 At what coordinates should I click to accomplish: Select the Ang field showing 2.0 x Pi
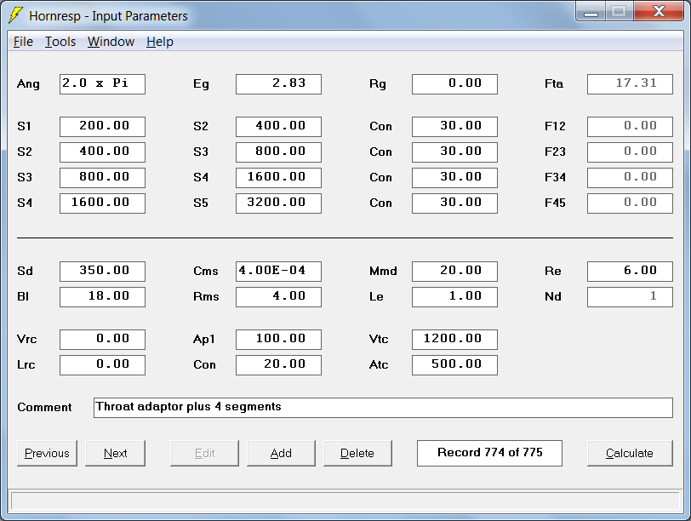(102, 84)
